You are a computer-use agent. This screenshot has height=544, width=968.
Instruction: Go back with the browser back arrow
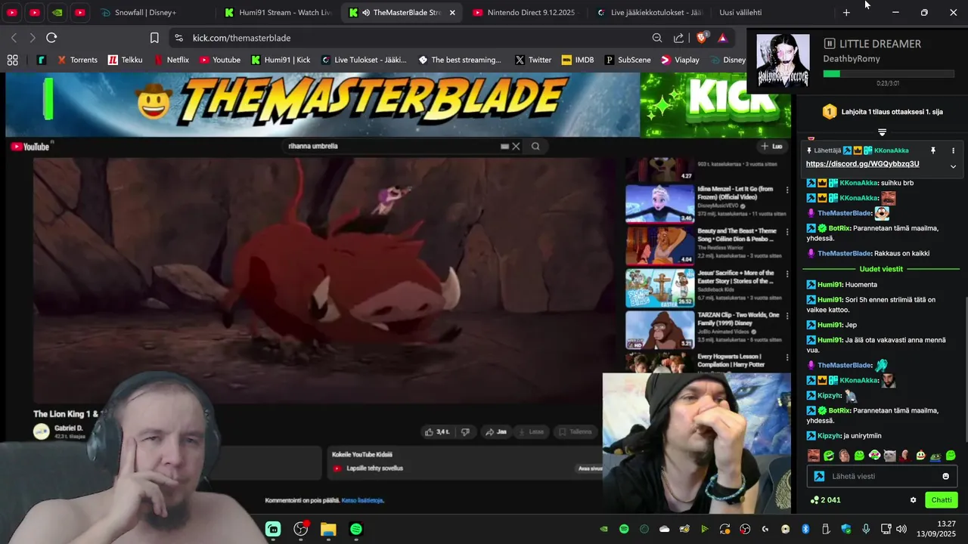point(14,38)
